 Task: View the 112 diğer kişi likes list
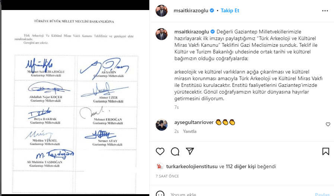coord(241,166)
